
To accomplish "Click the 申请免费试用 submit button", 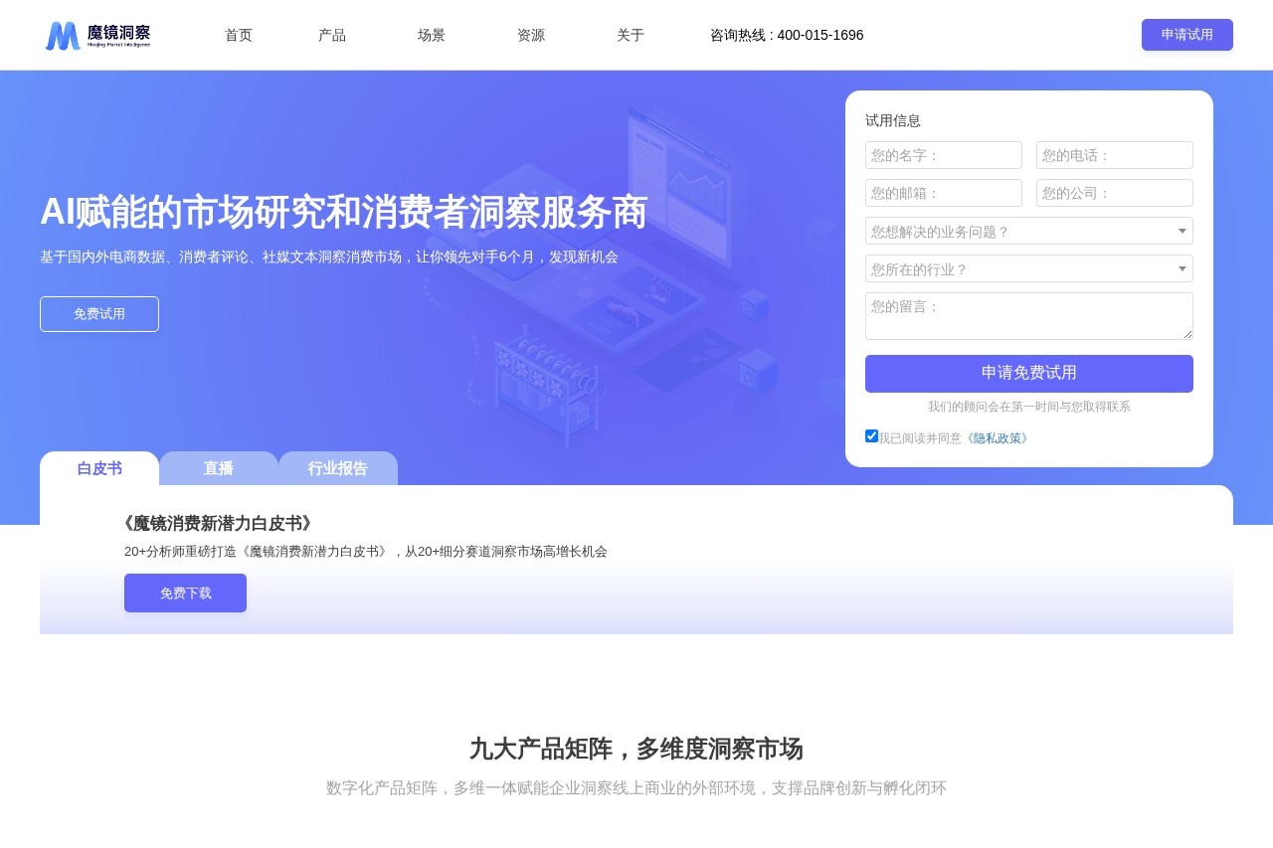I will [1028, 373].
